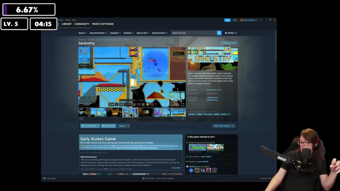This screenshot has height=191, width=340.
Task: Open the Hooded Horse publisher link
Action: [212, 100]
